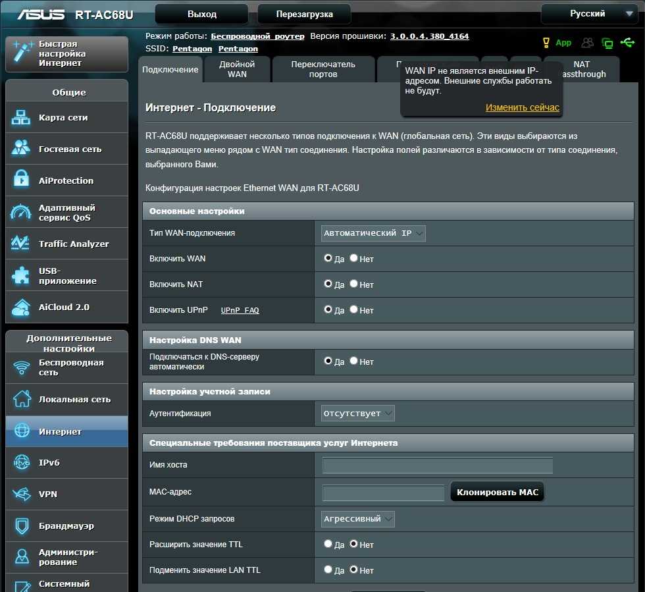Screen dimensions: 645x592
Task: Set Включить WAN to Нет
Action: (354, 258)
